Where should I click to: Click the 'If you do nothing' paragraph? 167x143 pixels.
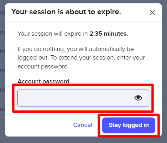point(81,58)
